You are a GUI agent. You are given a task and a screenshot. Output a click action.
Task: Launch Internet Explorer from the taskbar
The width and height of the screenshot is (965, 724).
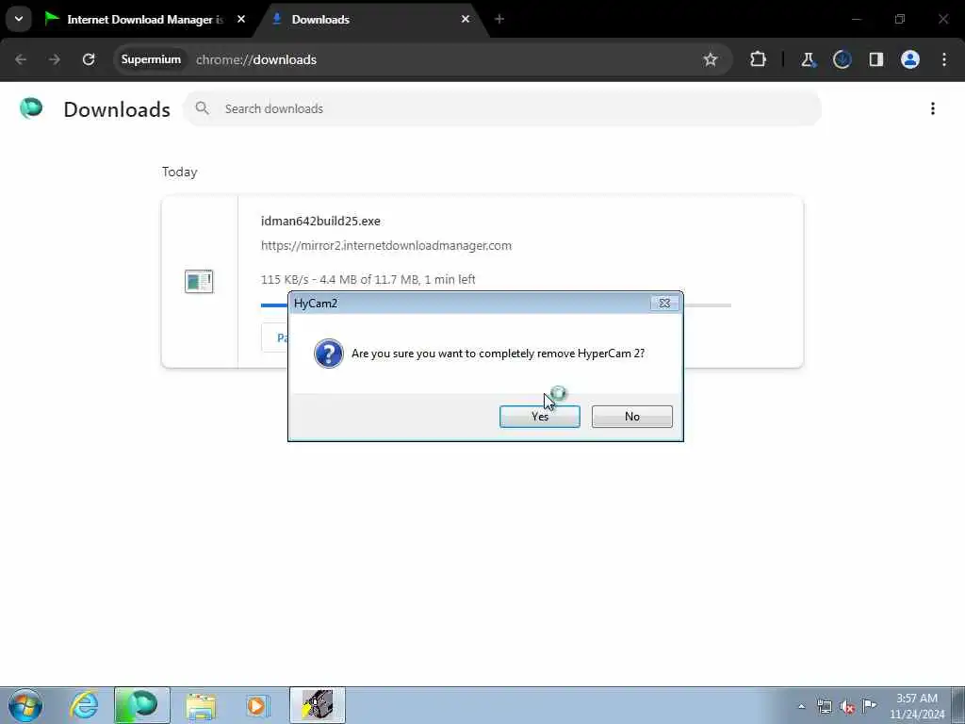[84, 705]
